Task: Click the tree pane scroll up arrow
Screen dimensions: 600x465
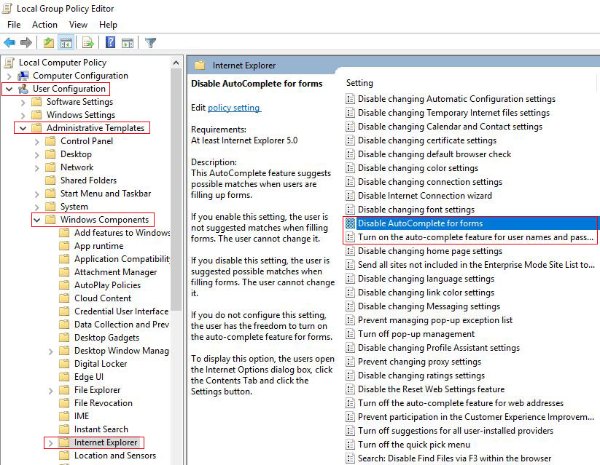Action: click(176, 63)
